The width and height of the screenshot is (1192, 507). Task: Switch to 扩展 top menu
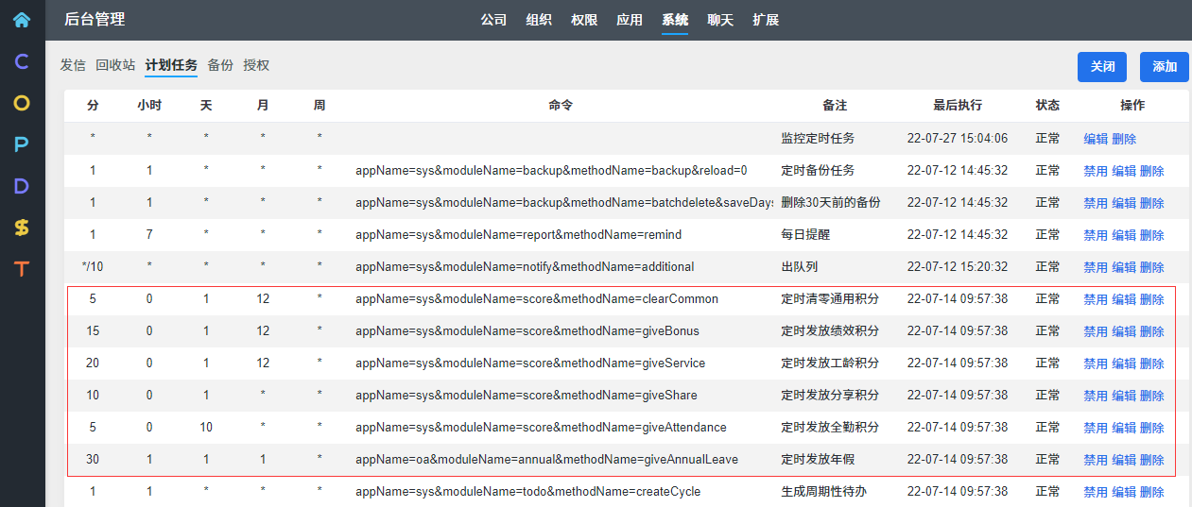[x=766, y=20]
